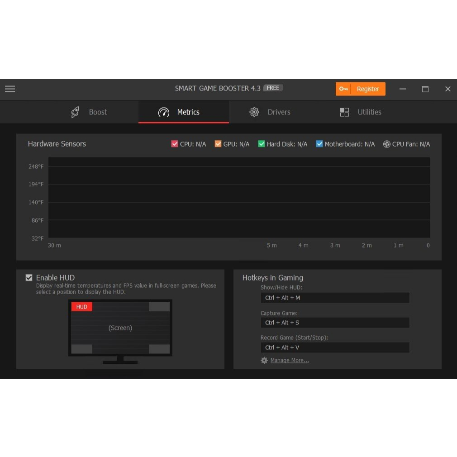Set HUD position to top-right corner
Screen dimensions: 457x457
click(x=159, y=307)
